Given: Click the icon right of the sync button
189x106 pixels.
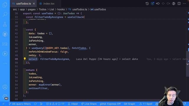Looking at the screenshot, I should click(x=41, y=104).
